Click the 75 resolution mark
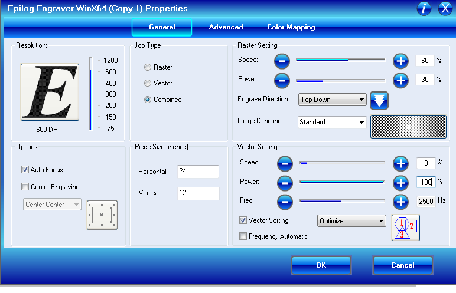This screenshot has height=293, width=456. [110, 129]
